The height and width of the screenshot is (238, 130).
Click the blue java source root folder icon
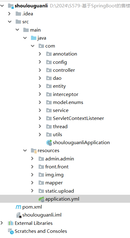[34, 38]
